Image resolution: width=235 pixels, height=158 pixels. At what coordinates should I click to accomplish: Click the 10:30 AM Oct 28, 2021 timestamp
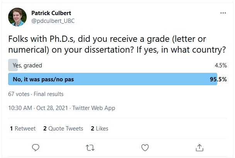point(38,108)
